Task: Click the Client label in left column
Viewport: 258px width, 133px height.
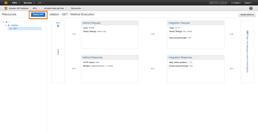Action: pyautogui.click(x=58, y=52)
